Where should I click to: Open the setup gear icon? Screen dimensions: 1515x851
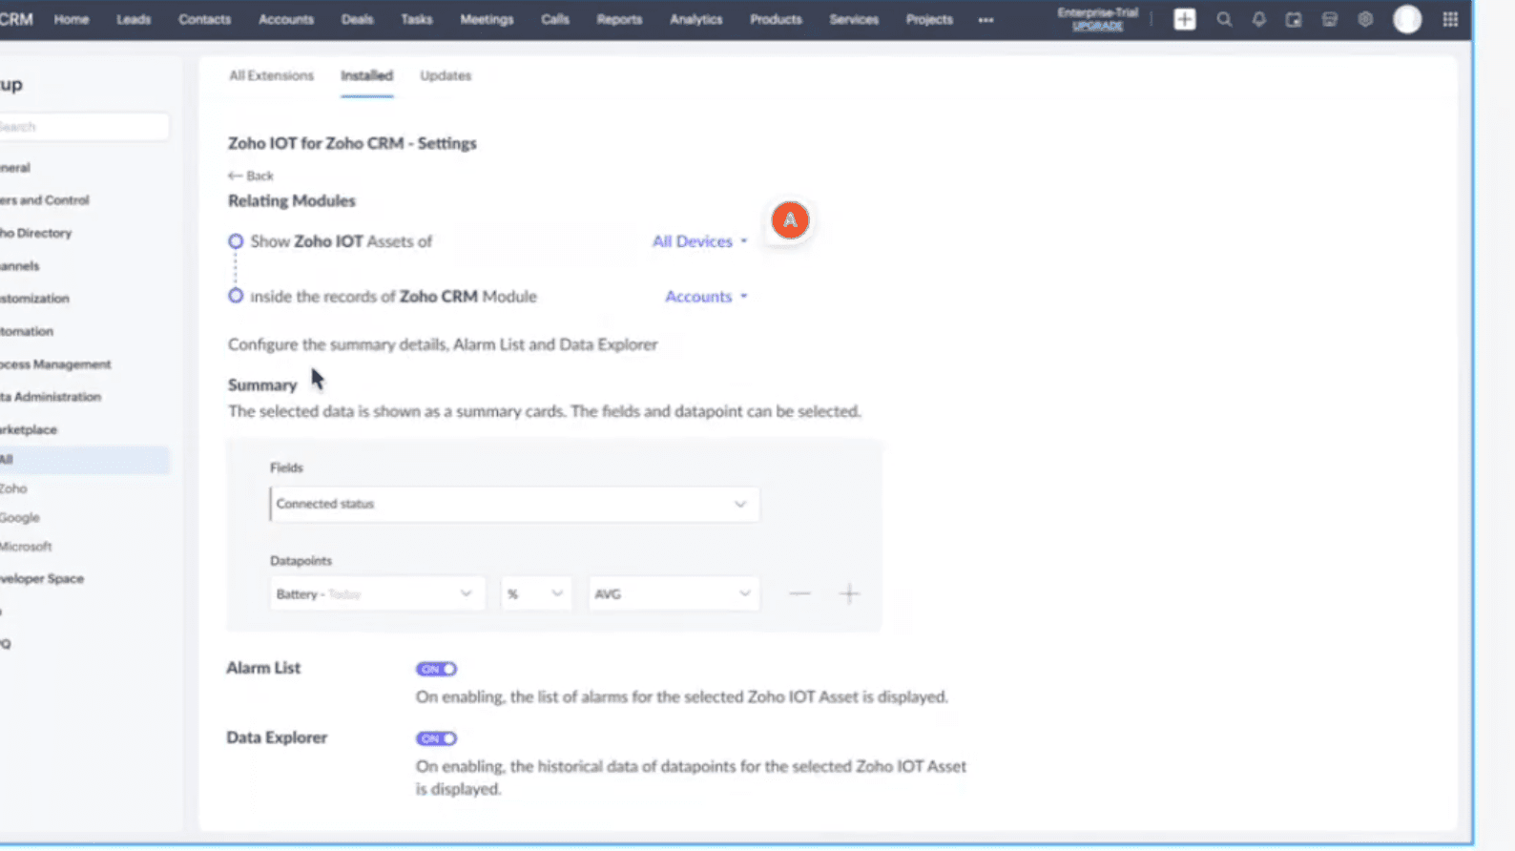tap(1365, 19)
